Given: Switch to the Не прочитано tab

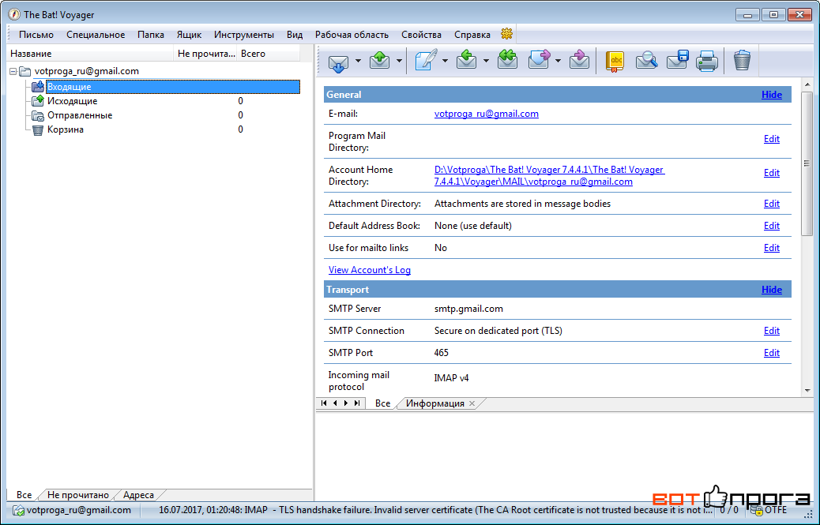Looking at the screenshot, I should (x=78, y=495).
